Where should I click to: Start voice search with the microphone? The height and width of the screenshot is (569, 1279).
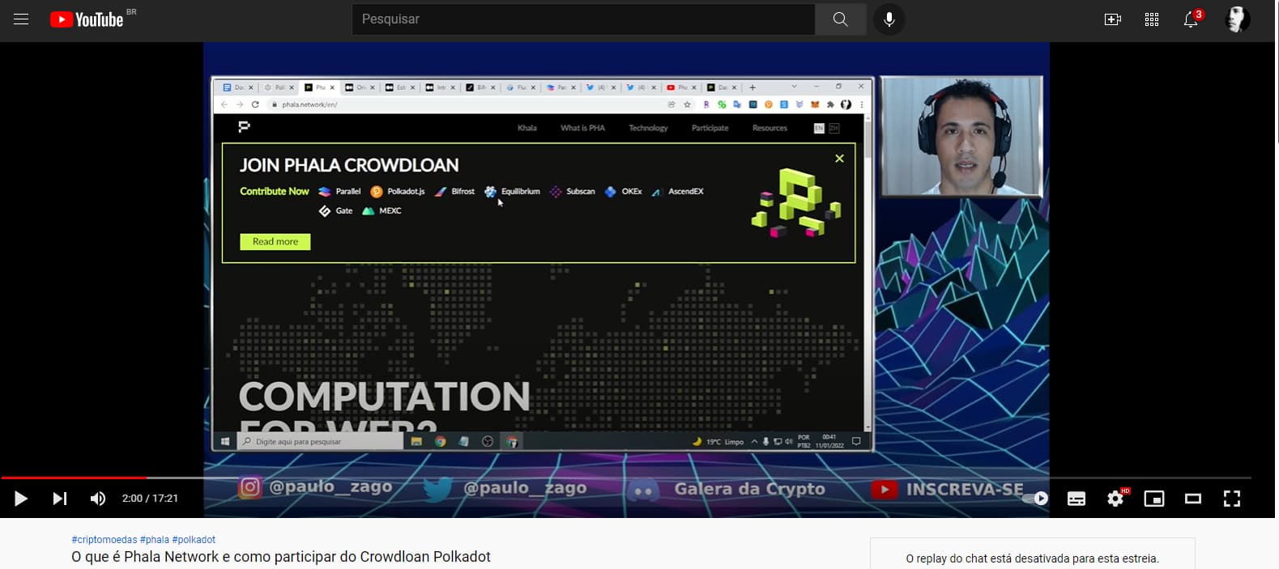tap(889, 19)
